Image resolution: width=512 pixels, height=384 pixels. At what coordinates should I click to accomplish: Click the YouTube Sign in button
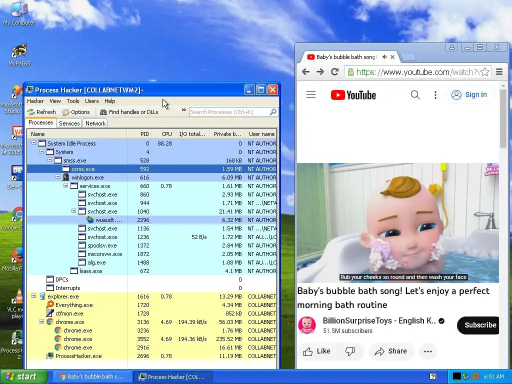click(469, 94)
